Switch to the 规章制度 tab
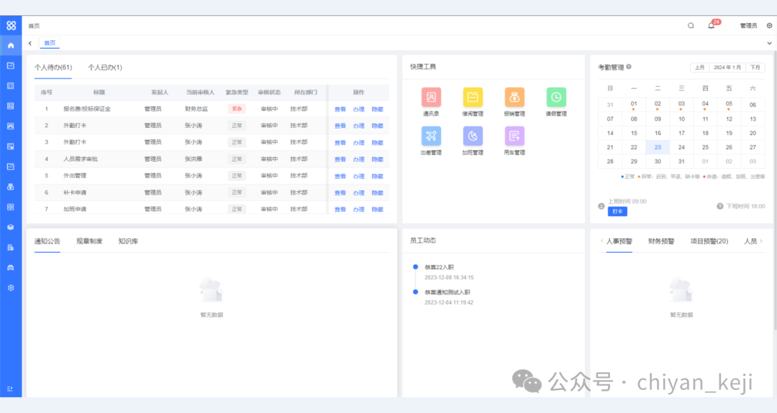 (x=89, y=241)
